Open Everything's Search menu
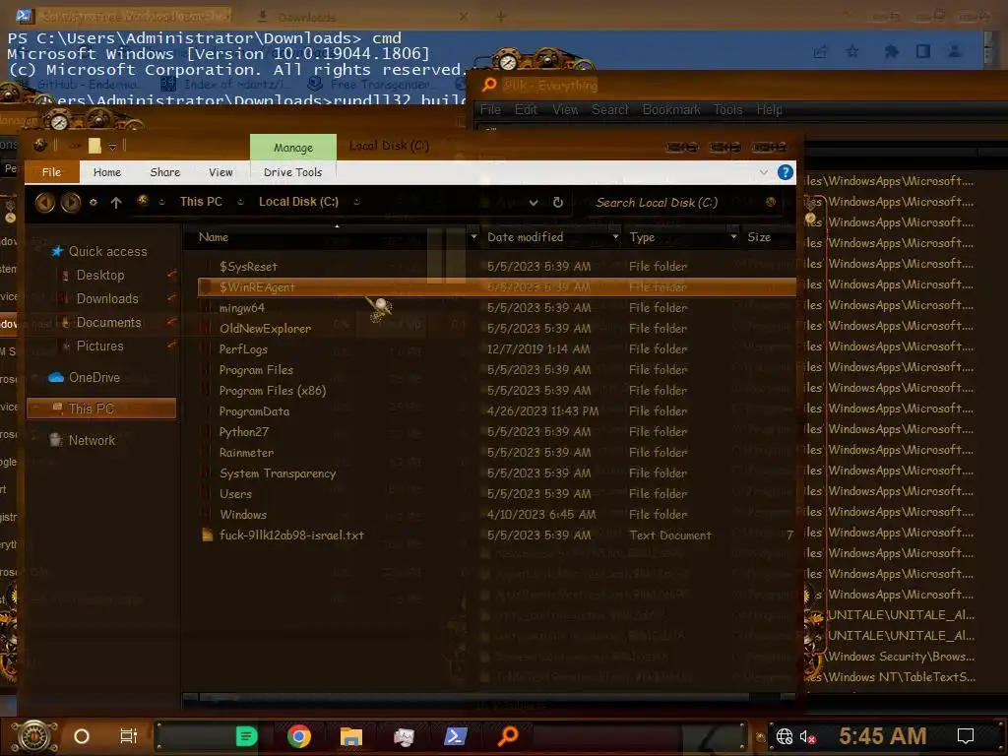1008x756 pixels. point(610,110)
